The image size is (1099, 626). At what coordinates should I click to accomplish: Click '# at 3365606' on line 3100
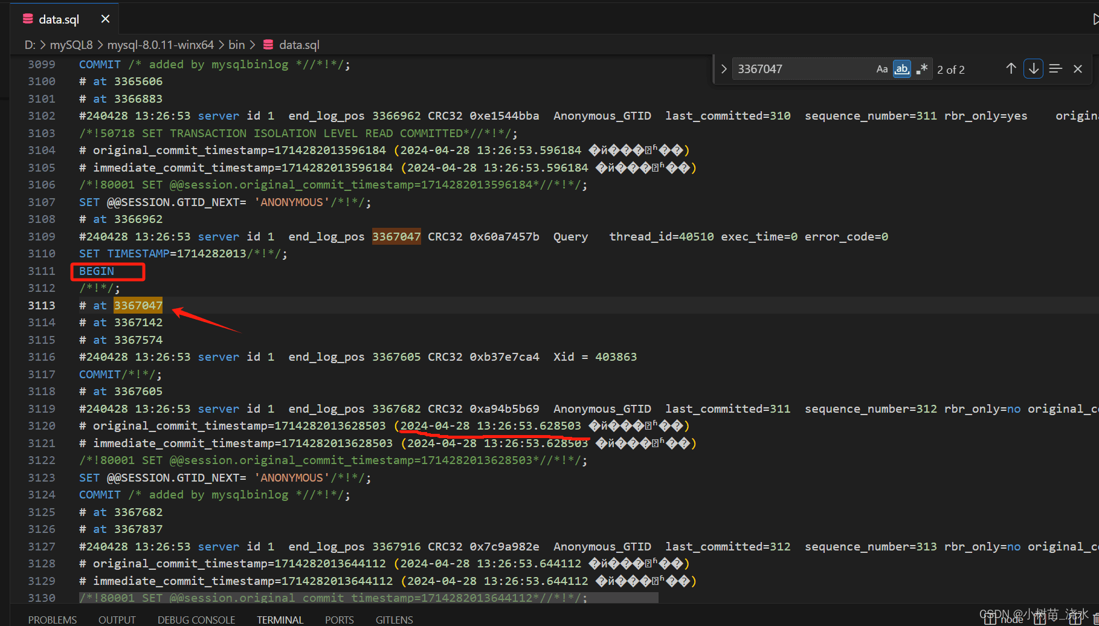pyautogui.click(x=121, y=81)
